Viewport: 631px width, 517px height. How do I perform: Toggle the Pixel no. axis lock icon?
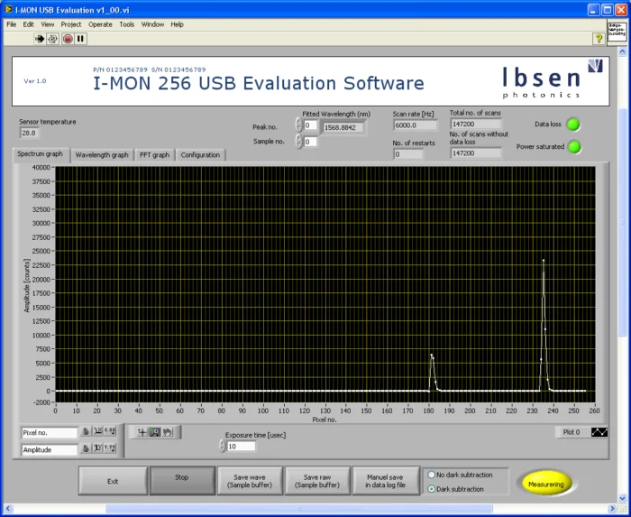point(86,431)
